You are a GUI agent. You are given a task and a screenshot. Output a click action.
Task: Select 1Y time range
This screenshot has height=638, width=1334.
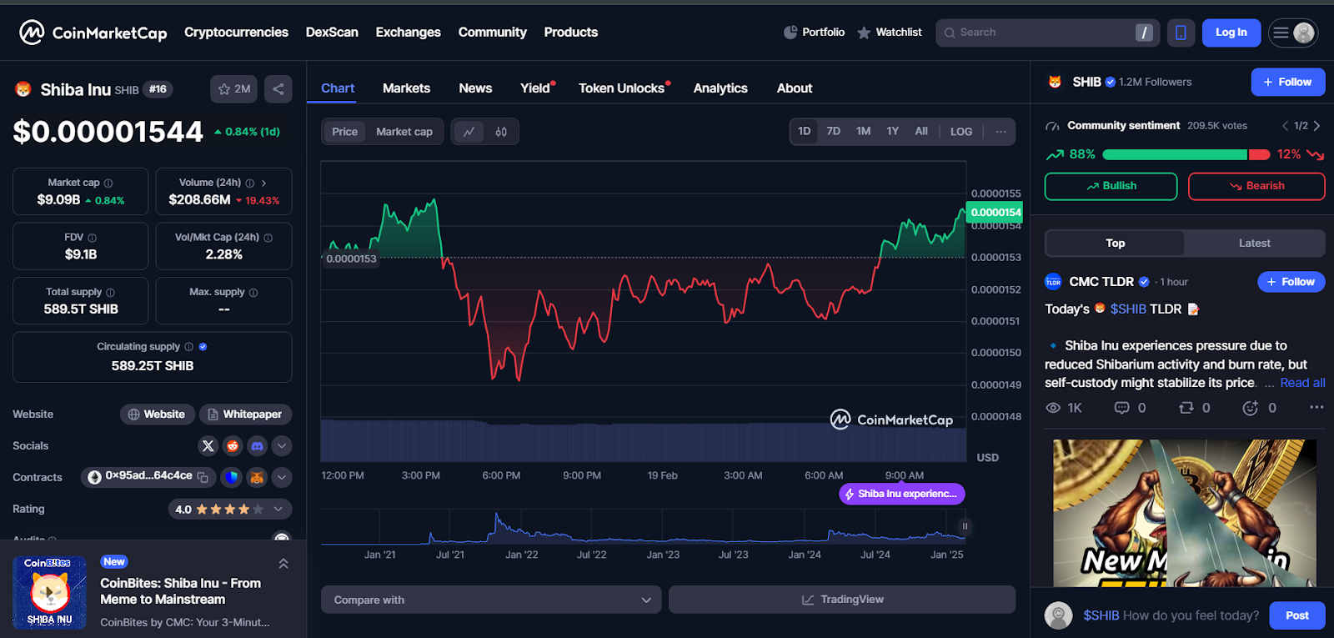[893, 132]
